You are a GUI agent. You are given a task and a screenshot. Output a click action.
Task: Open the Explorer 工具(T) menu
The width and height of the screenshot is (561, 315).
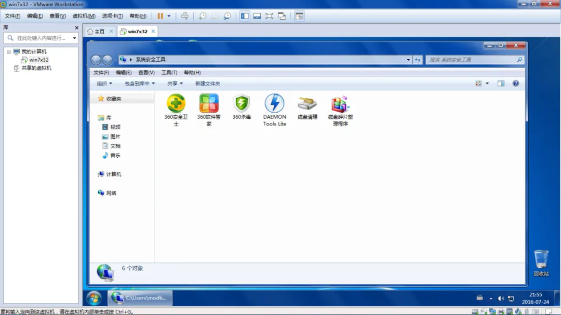pyautogui.click(x=169, y=72)
